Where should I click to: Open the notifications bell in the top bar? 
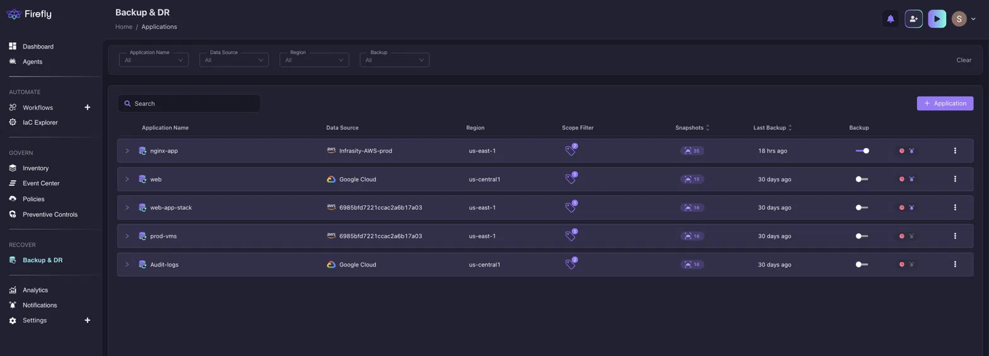click(x=890, y=19)
